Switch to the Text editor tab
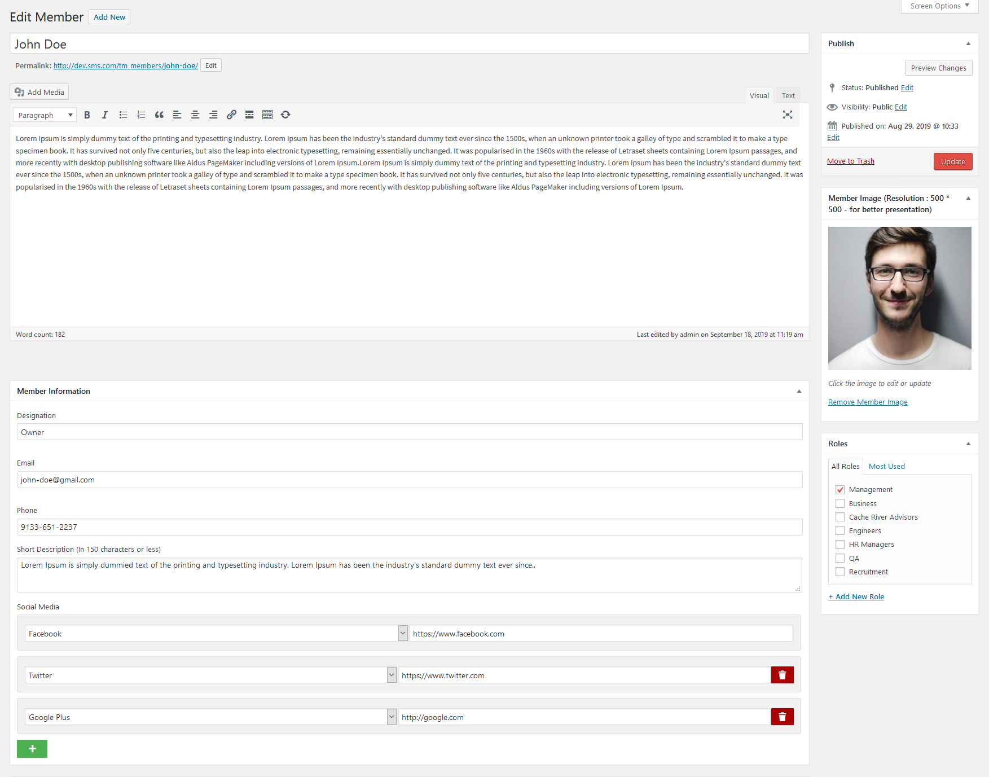 coord(788,95)
